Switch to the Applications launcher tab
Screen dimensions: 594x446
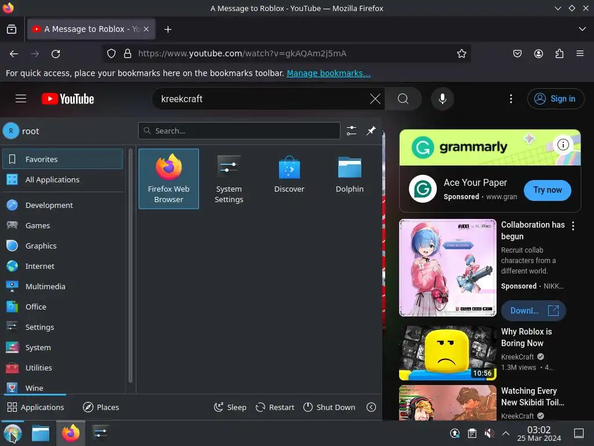point(35,407)
